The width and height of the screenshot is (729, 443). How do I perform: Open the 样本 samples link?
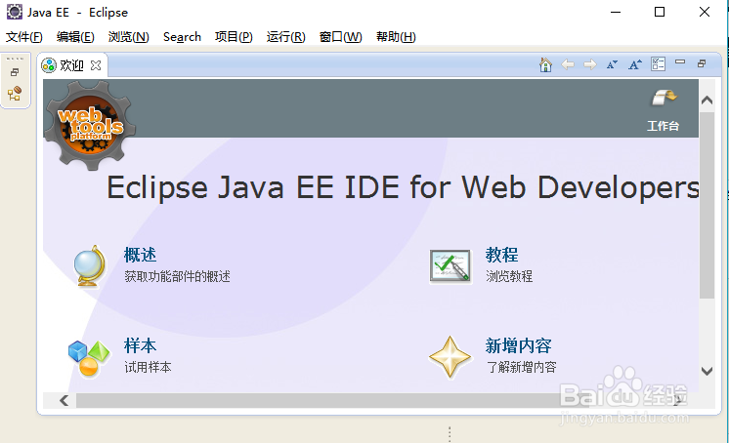tap(140, 345)
